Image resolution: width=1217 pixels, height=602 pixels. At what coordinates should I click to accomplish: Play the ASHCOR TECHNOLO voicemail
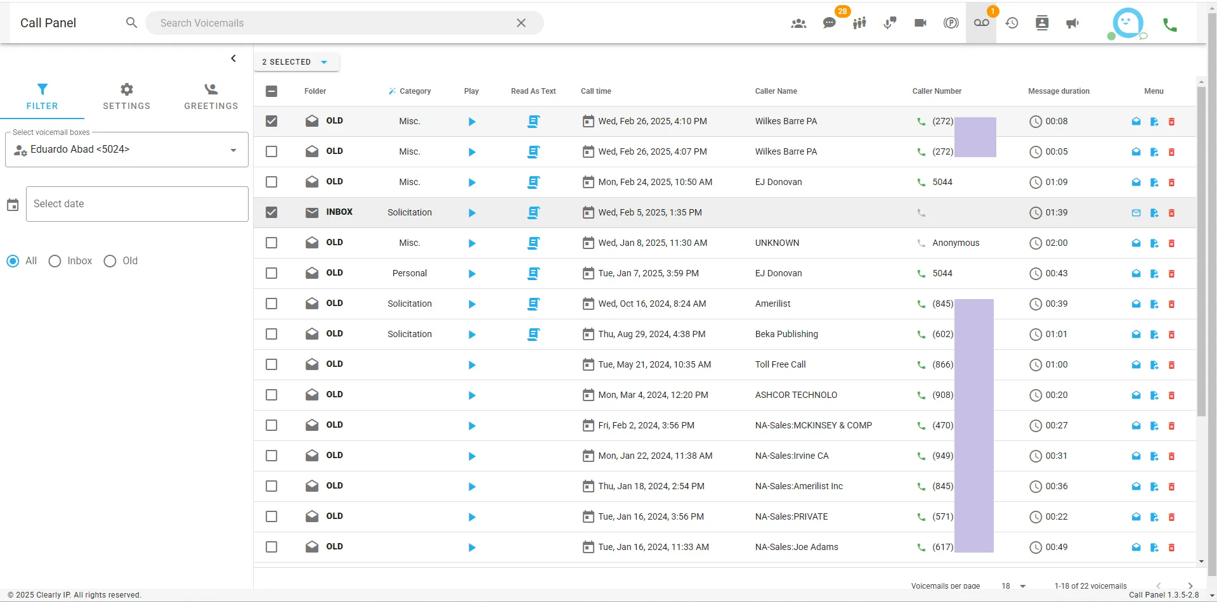472,395
